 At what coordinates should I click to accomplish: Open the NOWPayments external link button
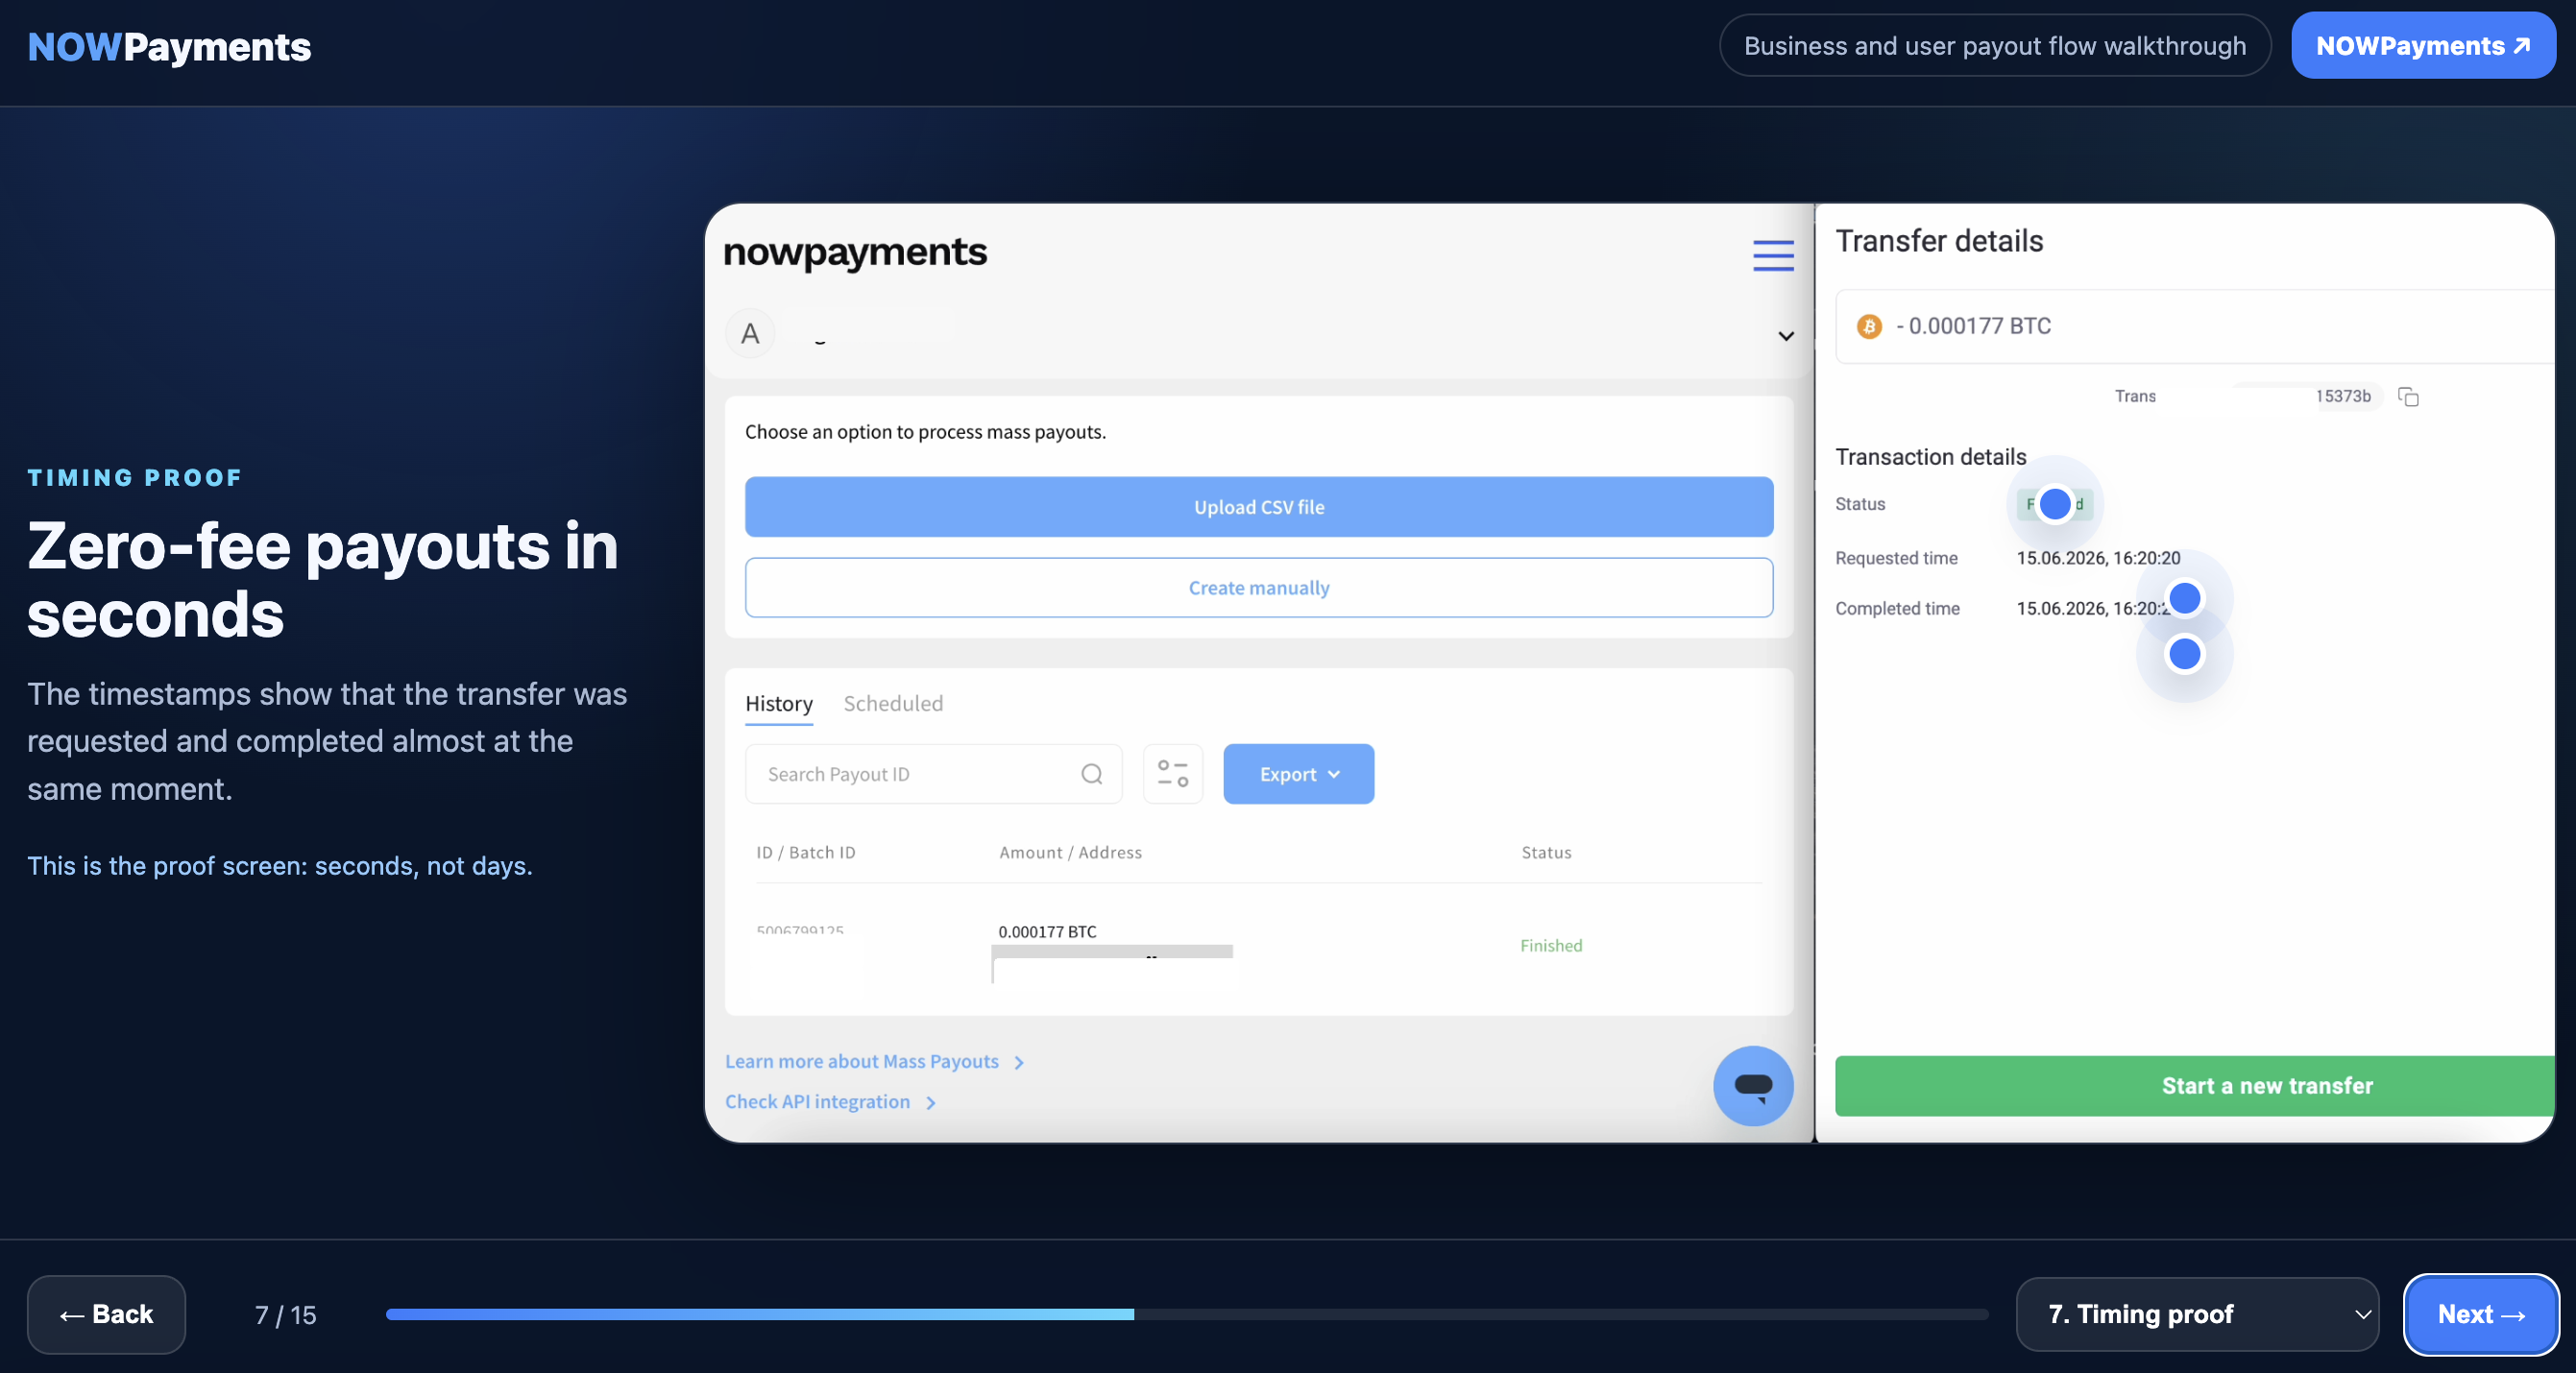[x=2423, y=46]
